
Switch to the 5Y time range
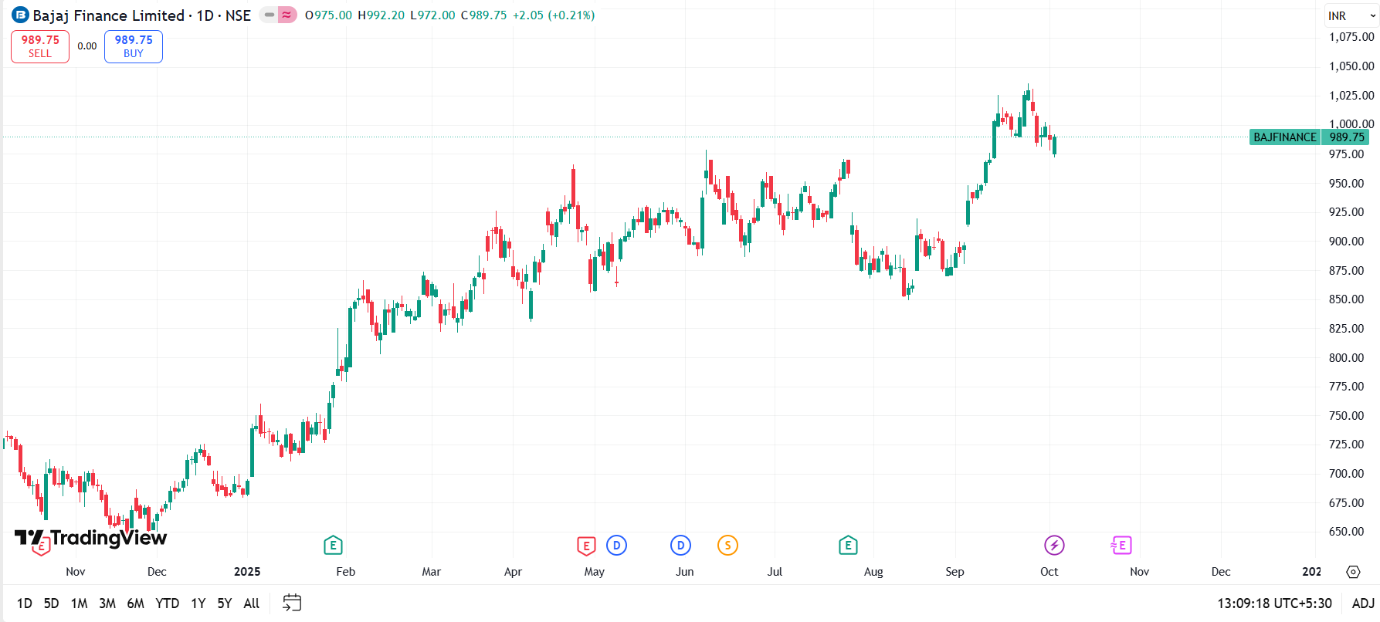point(224,603)
